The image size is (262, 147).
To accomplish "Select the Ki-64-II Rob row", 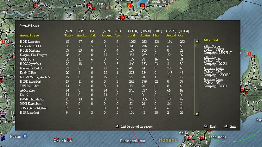I will [x=102, y=73].
